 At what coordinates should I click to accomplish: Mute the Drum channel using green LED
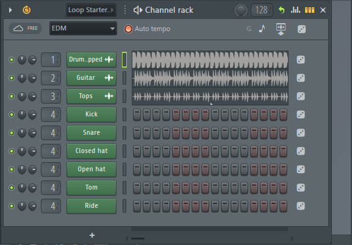(x=12, y=60)
